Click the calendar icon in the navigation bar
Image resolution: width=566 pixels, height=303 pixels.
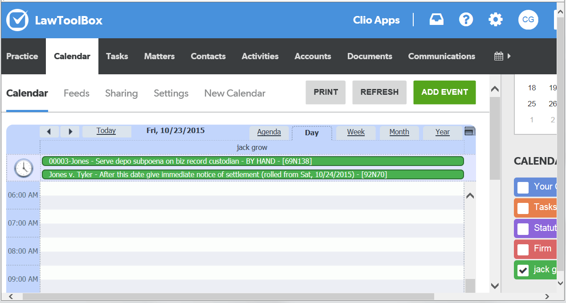click(x=500, y=56)
